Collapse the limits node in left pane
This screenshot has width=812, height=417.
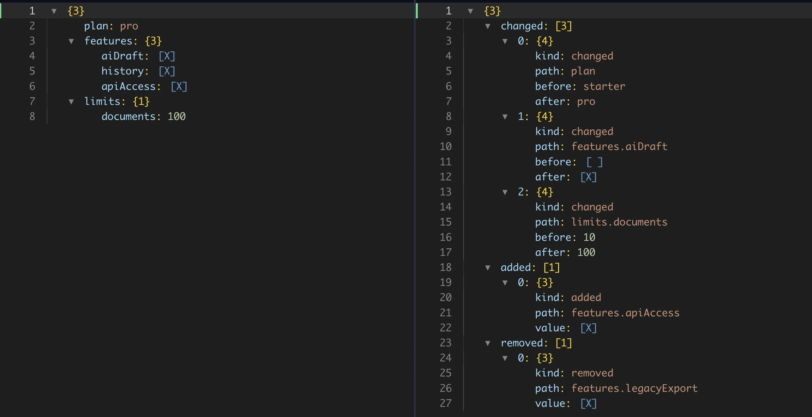71,102
